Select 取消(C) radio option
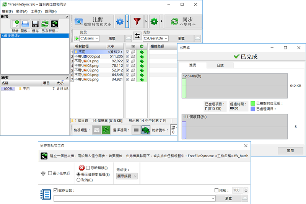The image size is (306, 204). tap(78, 180)
